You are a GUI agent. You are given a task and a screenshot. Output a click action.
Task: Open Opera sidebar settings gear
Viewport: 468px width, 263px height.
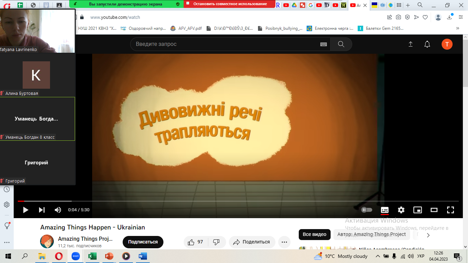[x=7, y=204]
